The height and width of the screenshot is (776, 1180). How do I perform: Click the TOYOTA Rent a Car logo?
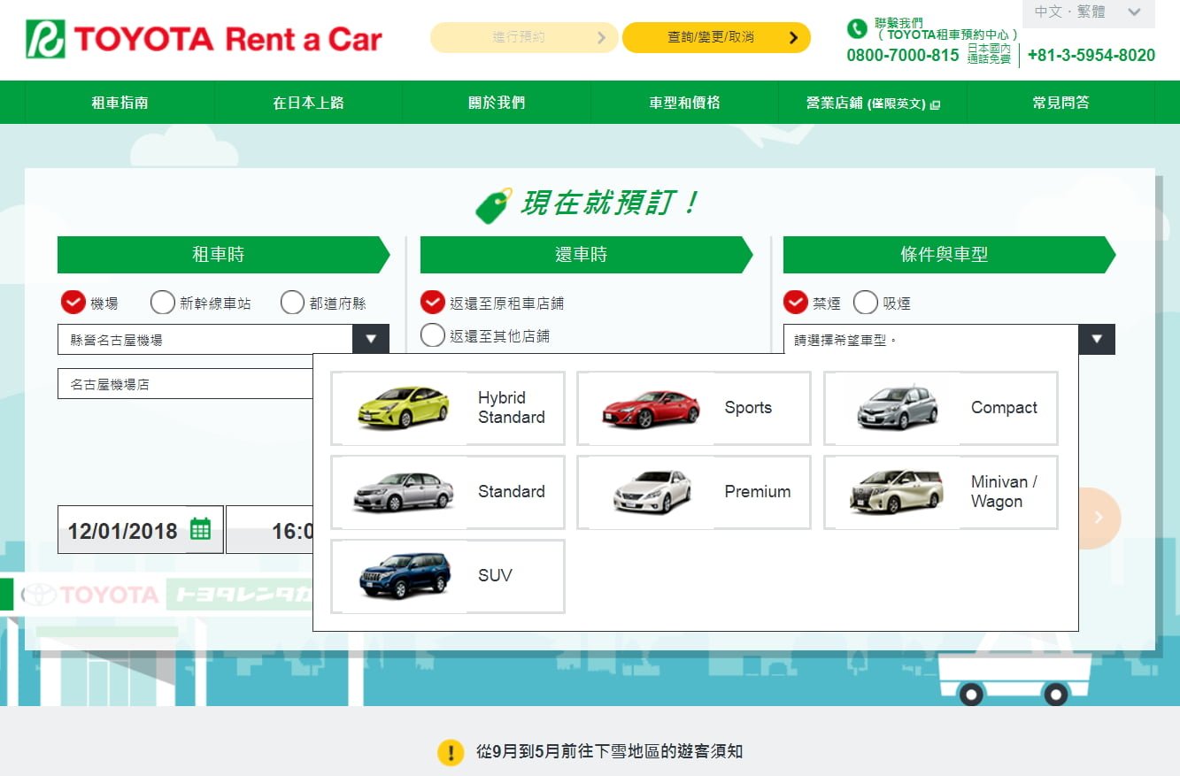(204, 39)
